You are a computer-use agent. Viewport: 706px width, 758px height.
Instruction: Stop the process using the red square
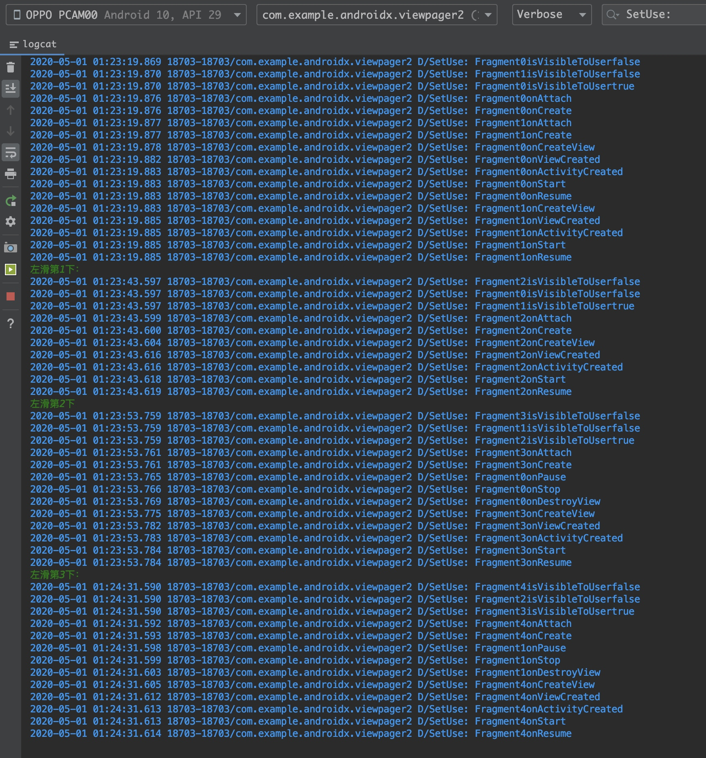click(11, 296)
